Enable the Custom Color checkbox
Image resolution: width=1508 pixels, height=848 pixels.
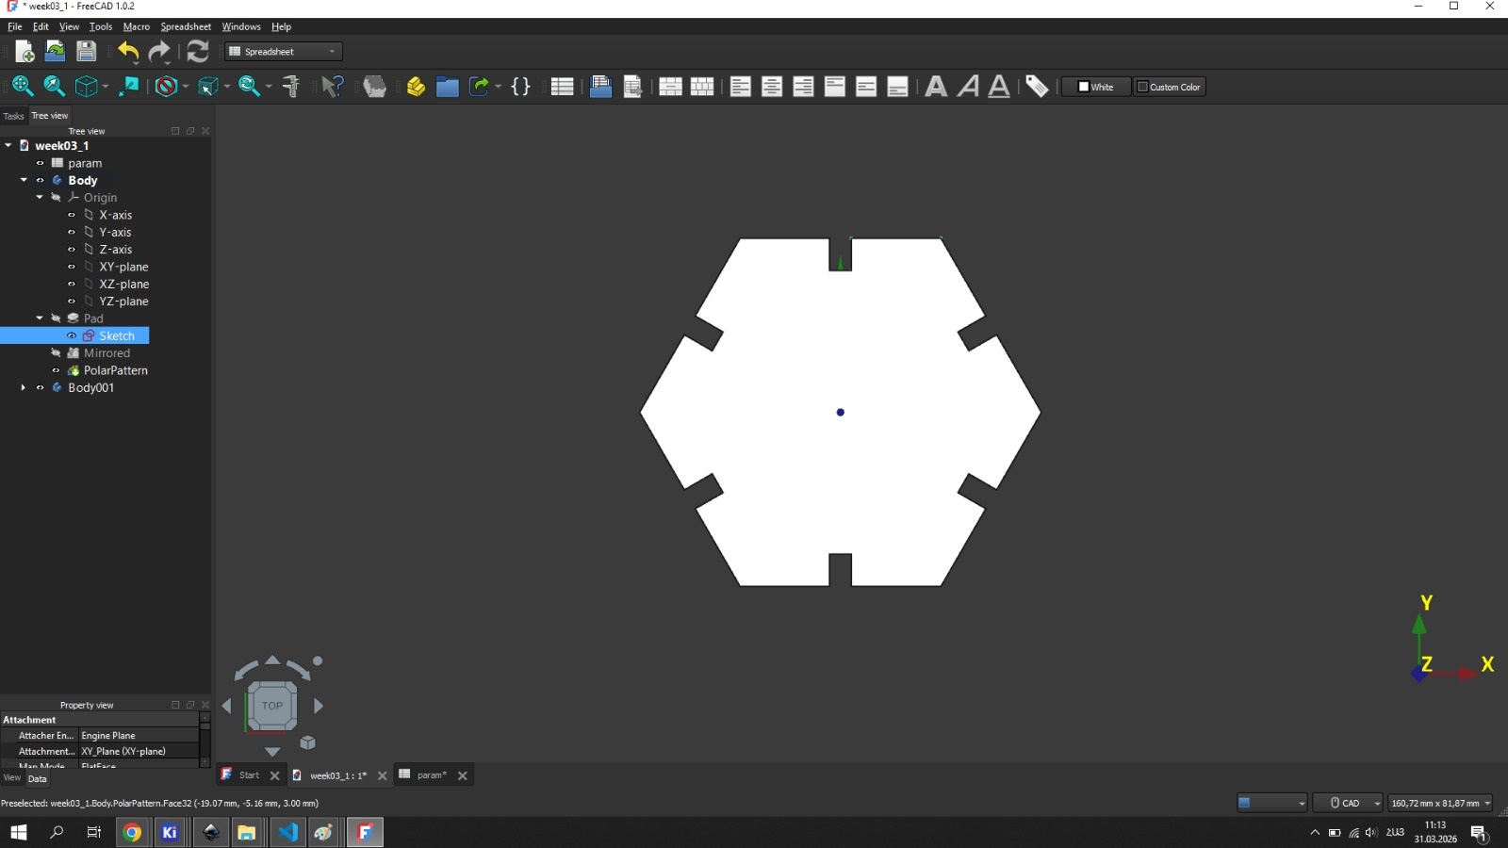click(x=1144, y=87)
